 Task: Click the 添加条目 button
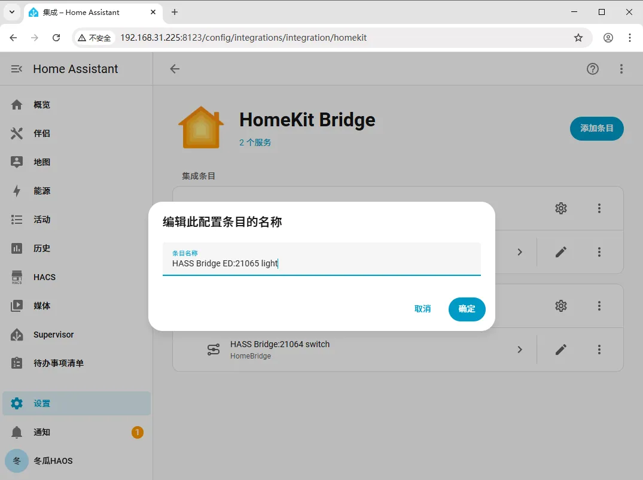click(597, 129)
